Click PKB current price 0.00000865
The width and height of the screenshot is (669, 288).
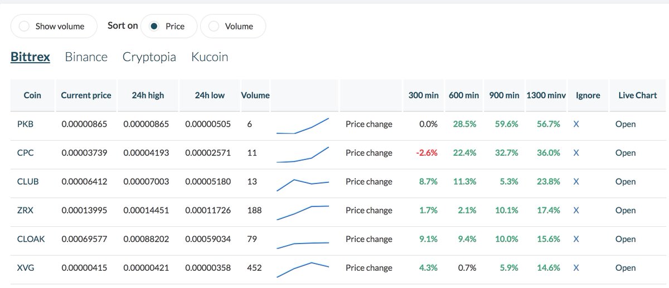(x=84, y=124)
